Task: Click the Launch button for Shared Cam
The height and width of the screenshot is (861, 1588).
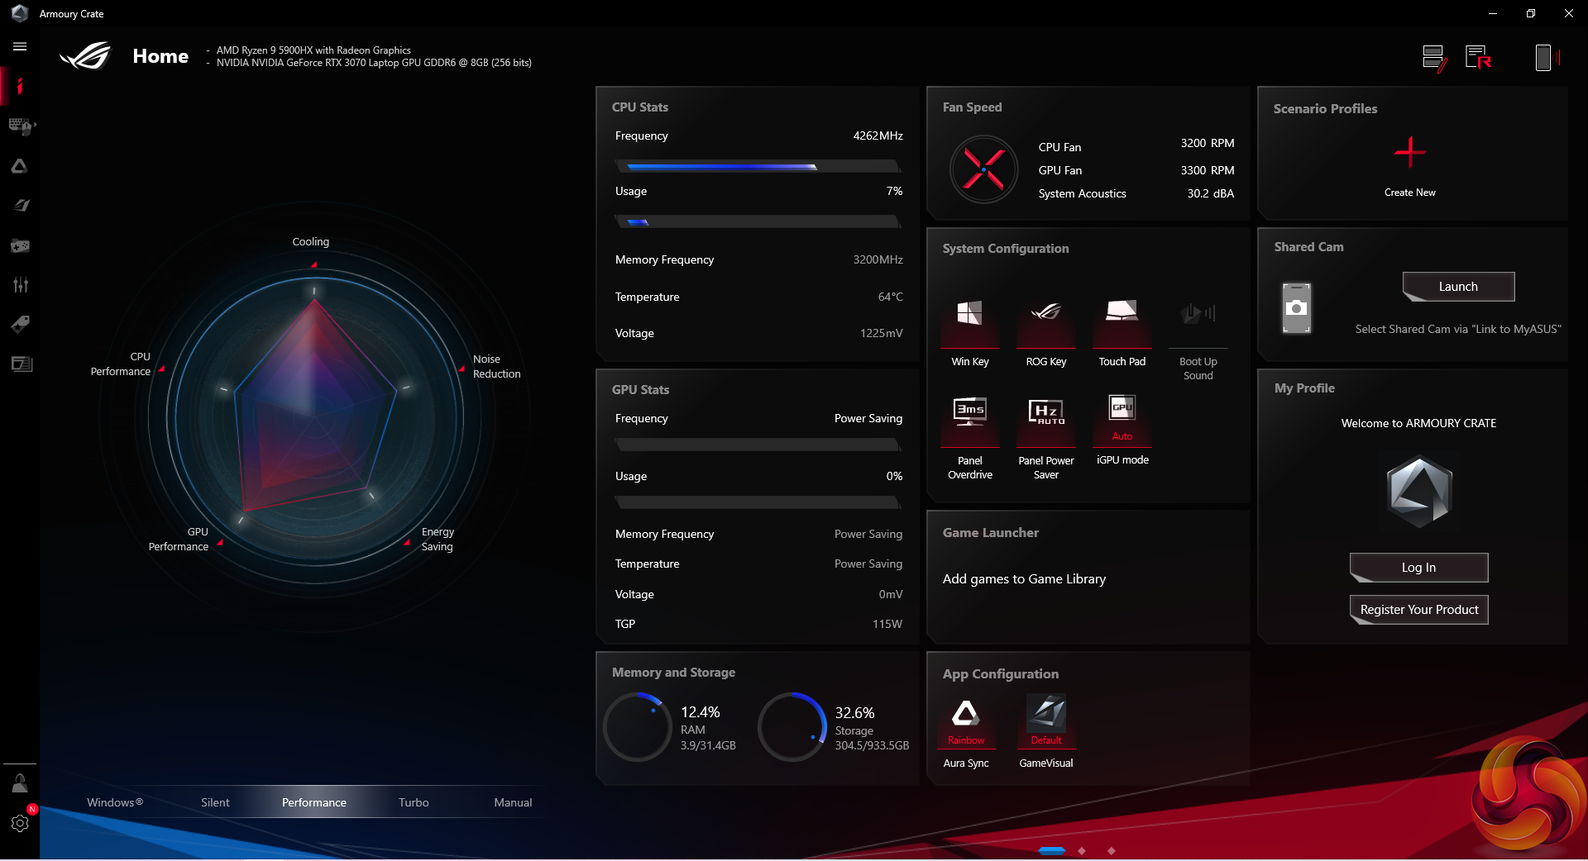Action: 1457,287
